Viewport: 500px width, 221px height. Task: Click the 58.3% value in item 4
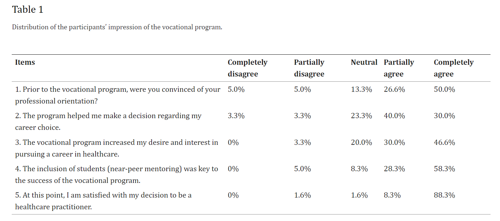(x=444, y=169)
